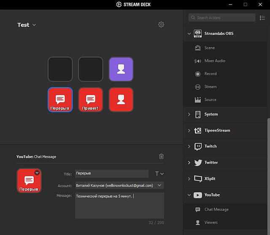Screen dimensions: 270x235
Task: Click the first empty key slot
Action: point(60,69)
